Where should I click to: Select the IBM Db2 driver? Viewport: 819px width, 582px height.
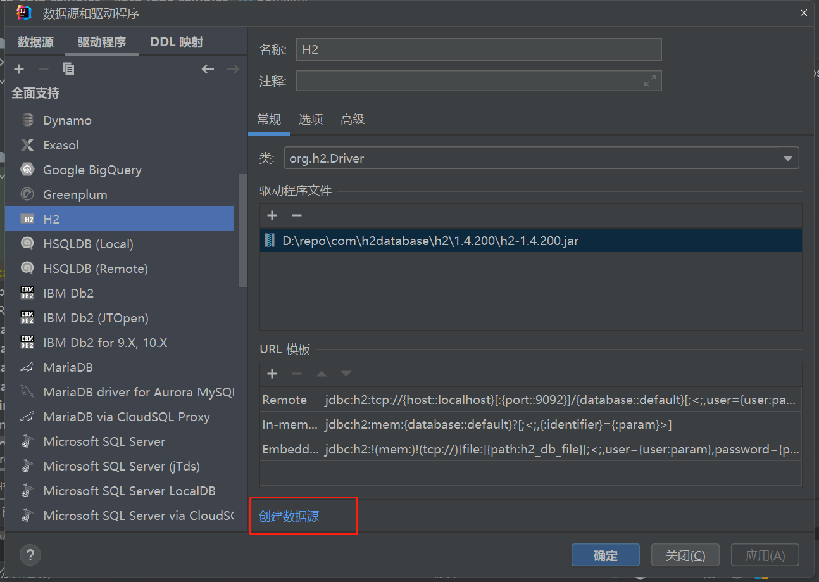(x=120, y=293)
